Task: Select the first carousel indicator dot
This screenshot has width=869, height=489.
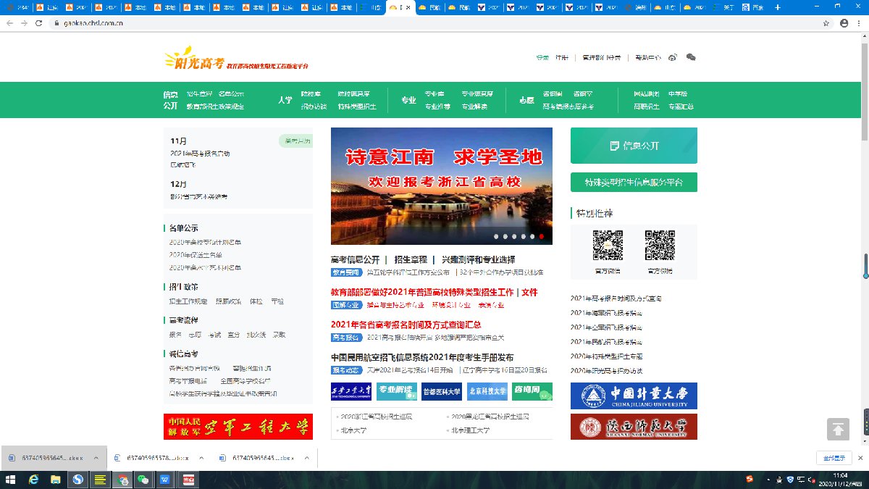Action: point(496,237)
